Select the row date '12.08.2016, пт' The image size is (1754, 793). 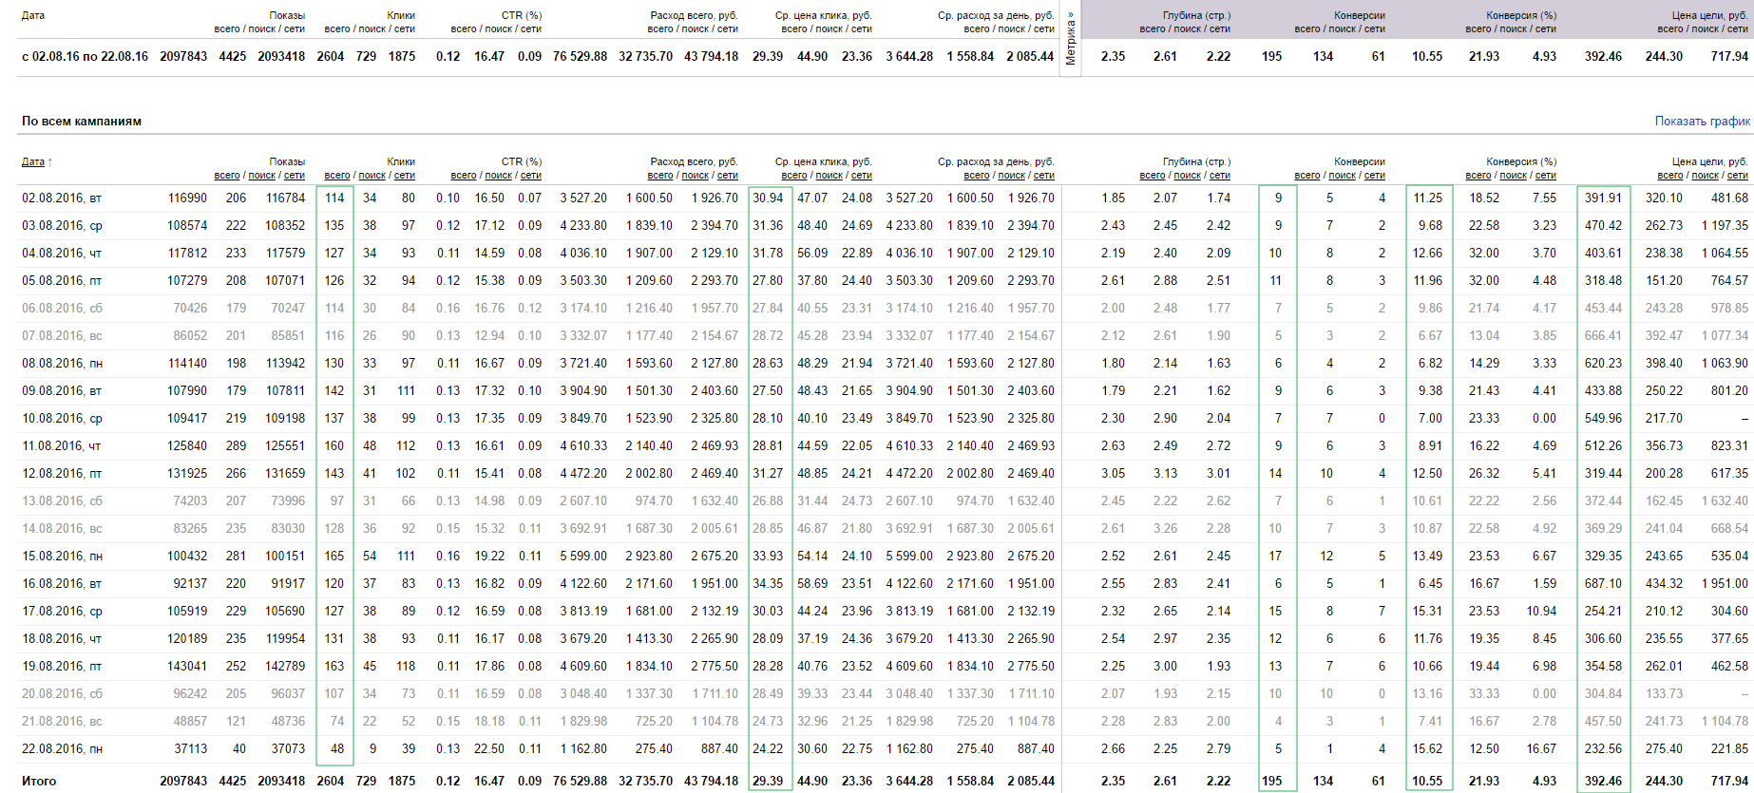(x=62, y=474)
